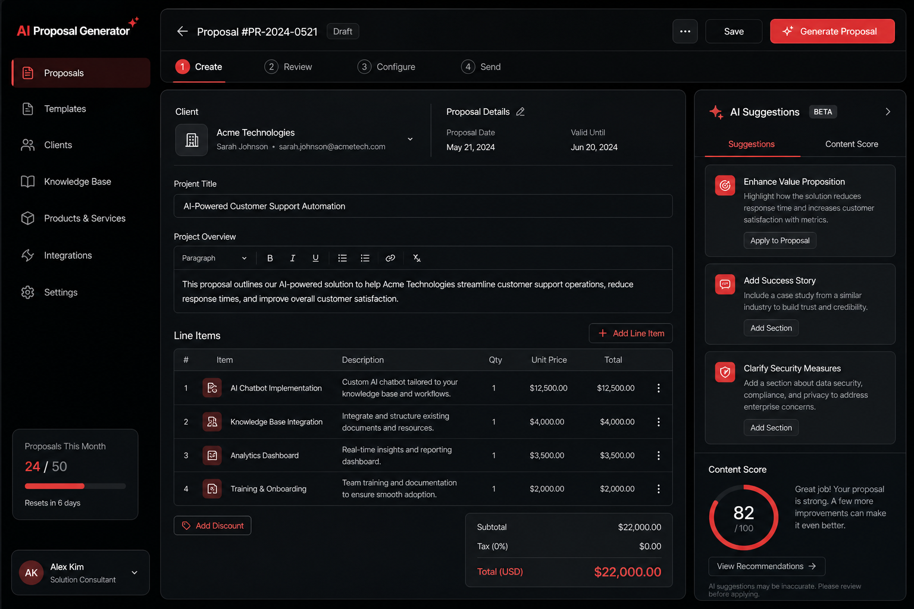This screenshot has height=609, width=914.
Task: Click the Project Title input field
Action: (423, 206)
